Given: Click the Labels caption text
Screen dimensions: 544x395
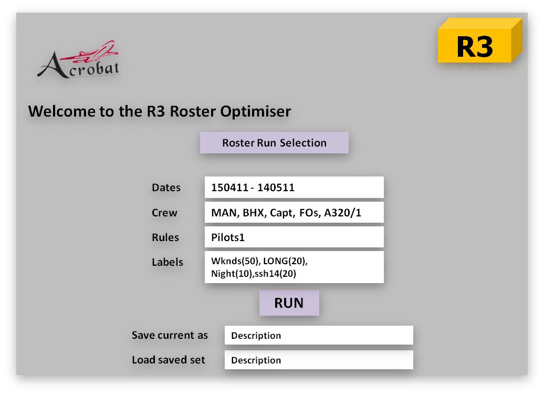Looking at the screenshot, I should (x=168, y=262).
